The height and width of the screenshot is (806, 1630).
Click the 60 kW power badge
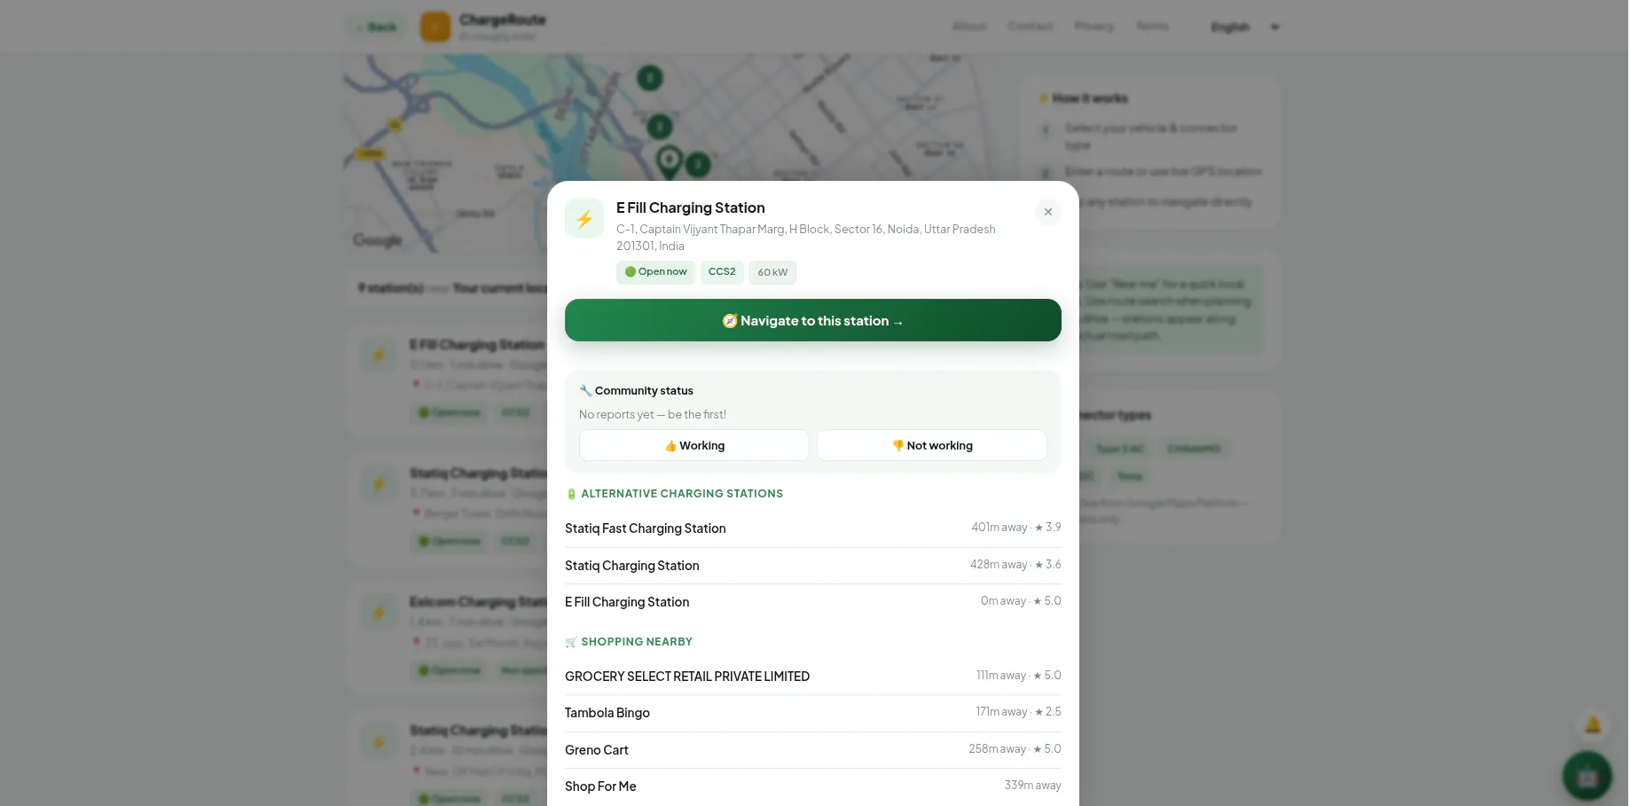(x=772, y=272)
